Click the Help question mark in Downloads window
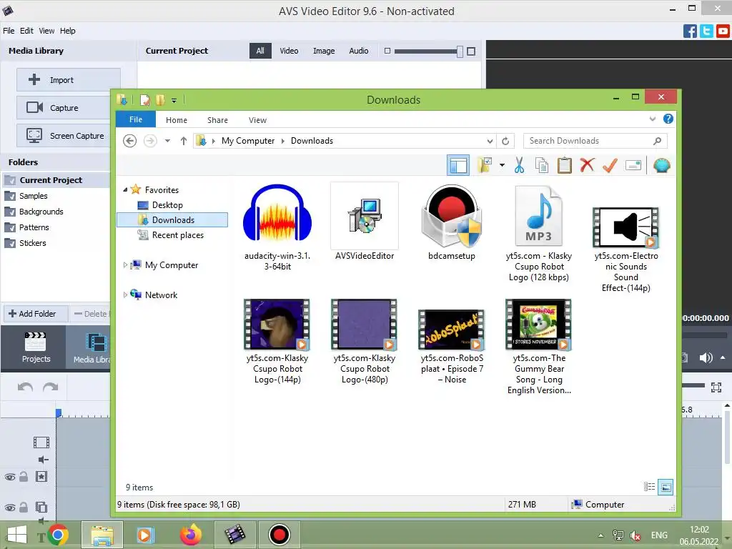Image resolution: width=732 pixels, height=549 pixels. point(668,119)
